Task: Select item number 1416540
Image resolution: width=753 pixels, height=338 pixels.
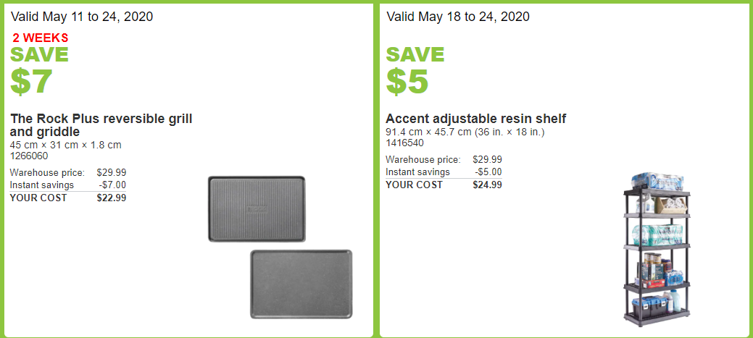Action: [405, 143]
